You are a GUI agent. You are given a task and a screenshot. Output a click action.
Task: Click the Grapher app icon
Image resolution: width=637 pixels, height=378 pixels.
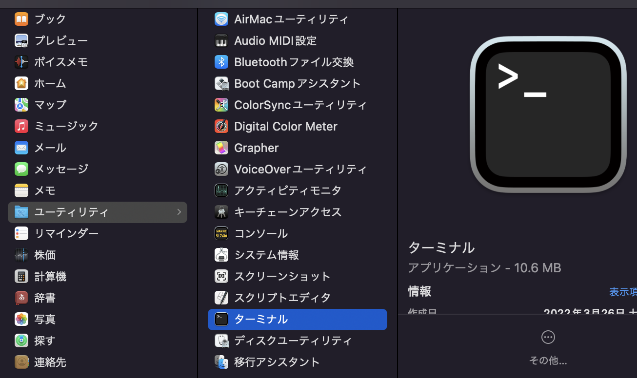pyautogui.click(x=221, y=148)
